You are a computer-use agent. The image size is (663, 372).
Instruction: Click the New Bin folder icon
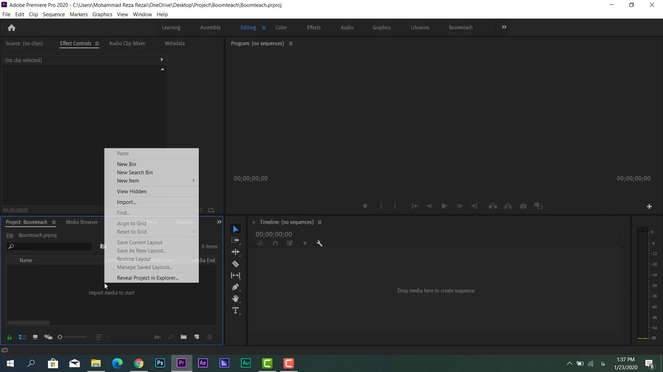point(184,337)
